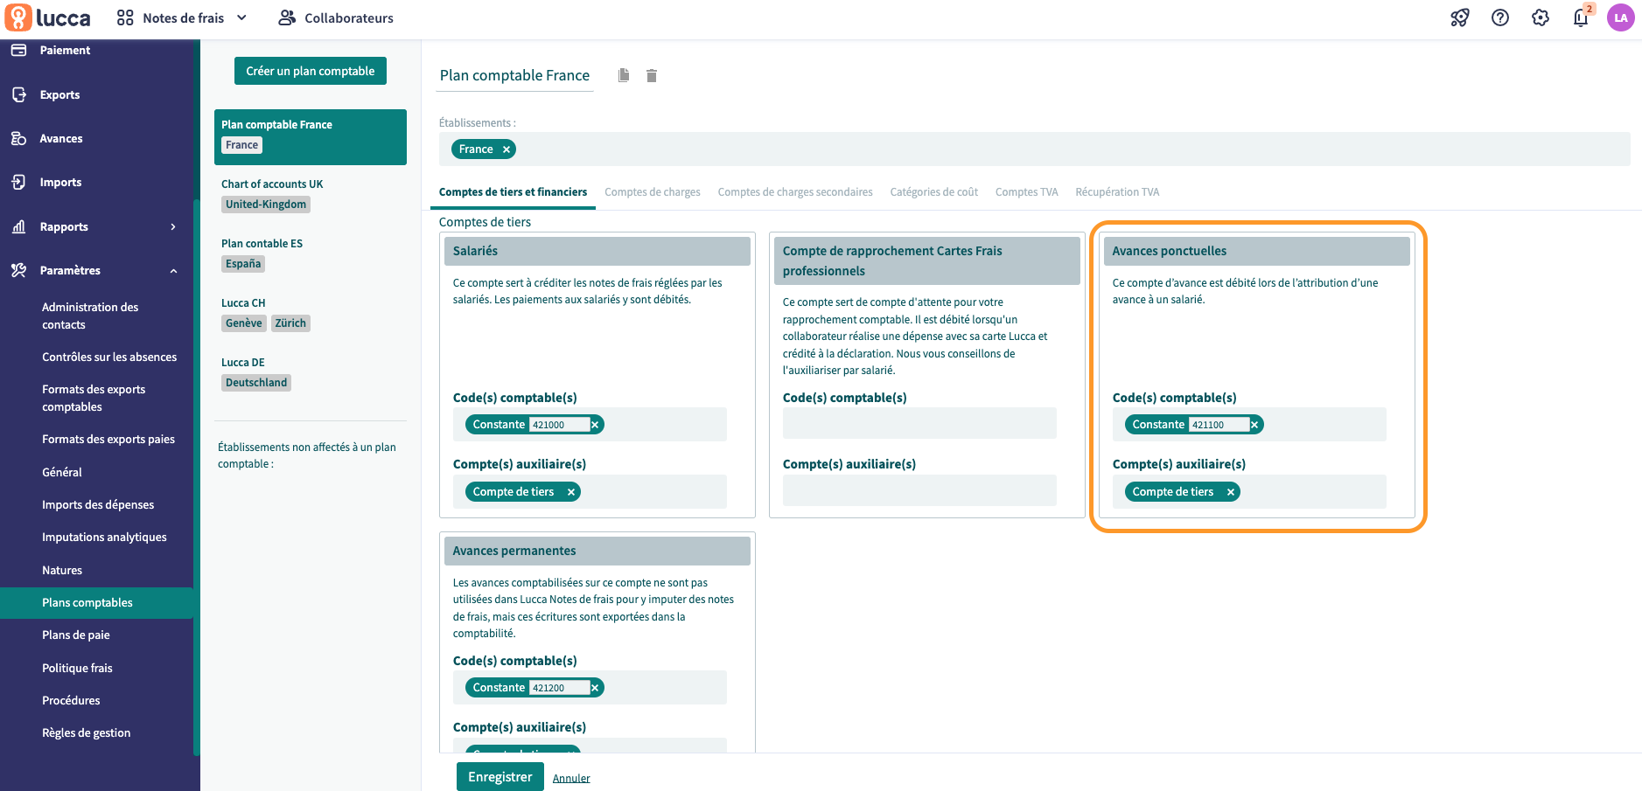The width and height of the screenshot is (1642, 791).
Task: Open the notifications bell
Action: (1580, 17)
